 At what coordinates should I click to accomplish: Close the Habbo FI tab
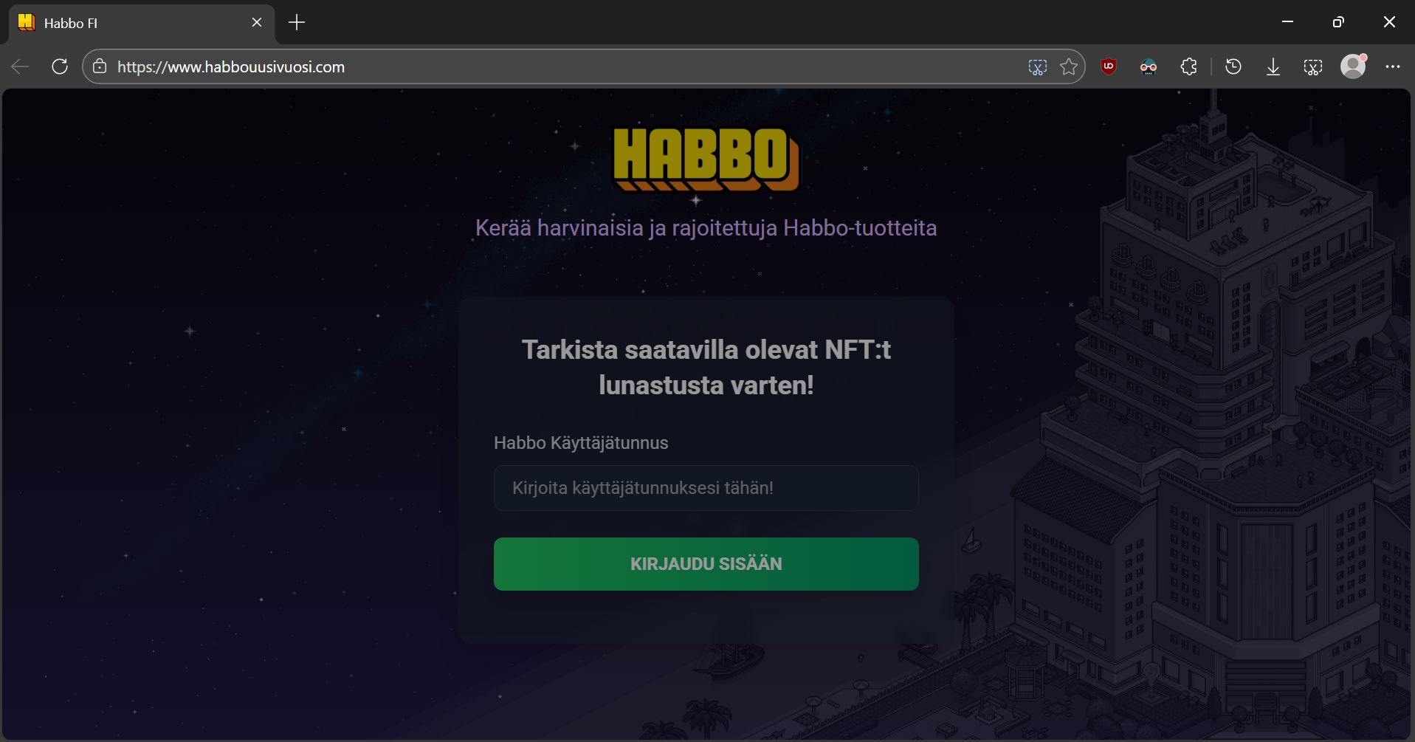coord(257,23)
